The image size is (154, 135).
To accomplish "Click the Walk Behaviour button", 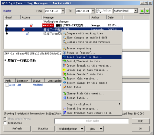I will coord(68,129).
